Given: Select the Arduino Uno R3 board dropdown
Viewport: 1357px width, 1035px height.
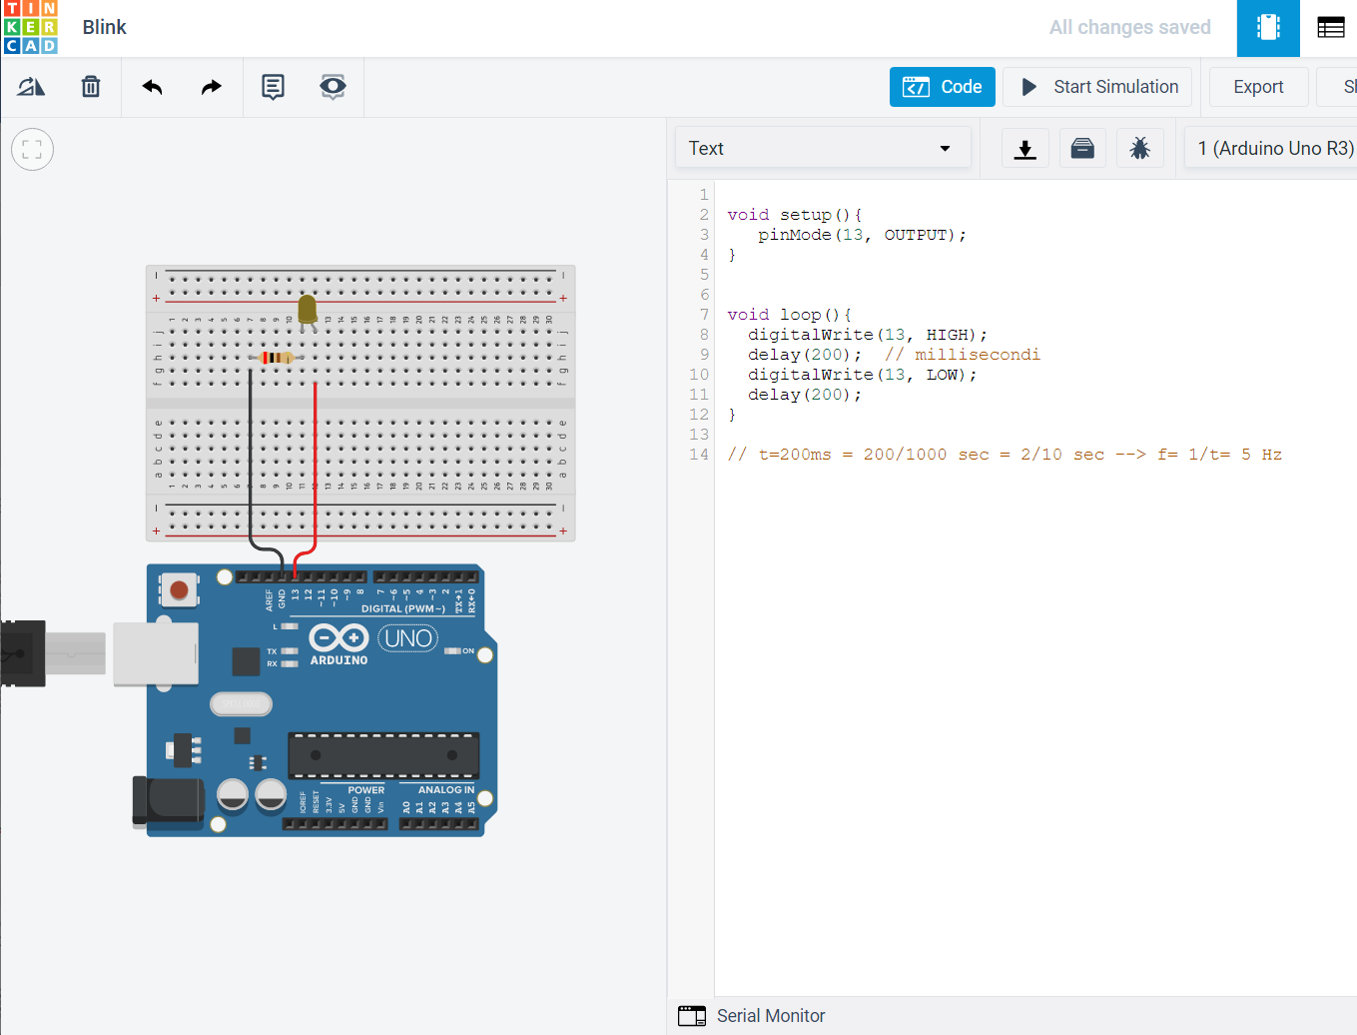Looking at the screenshot, I should [x=1271, y=148].
